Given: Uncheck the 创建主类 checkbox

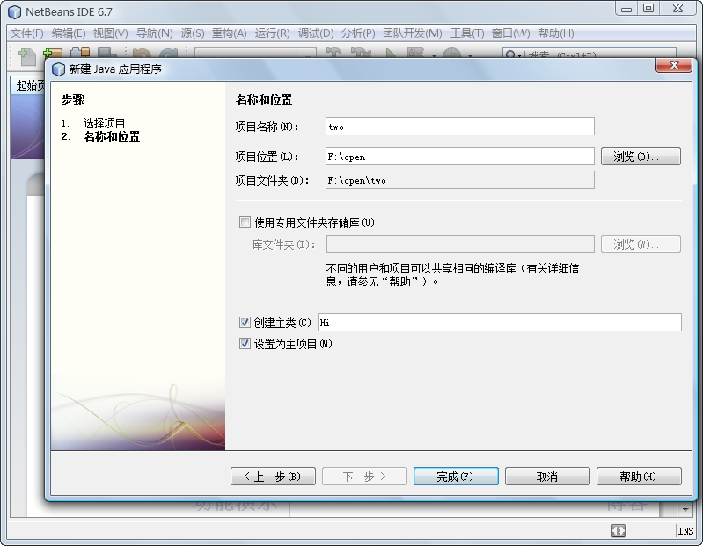Looking at the screenshot, I should [x=245, y=323].
